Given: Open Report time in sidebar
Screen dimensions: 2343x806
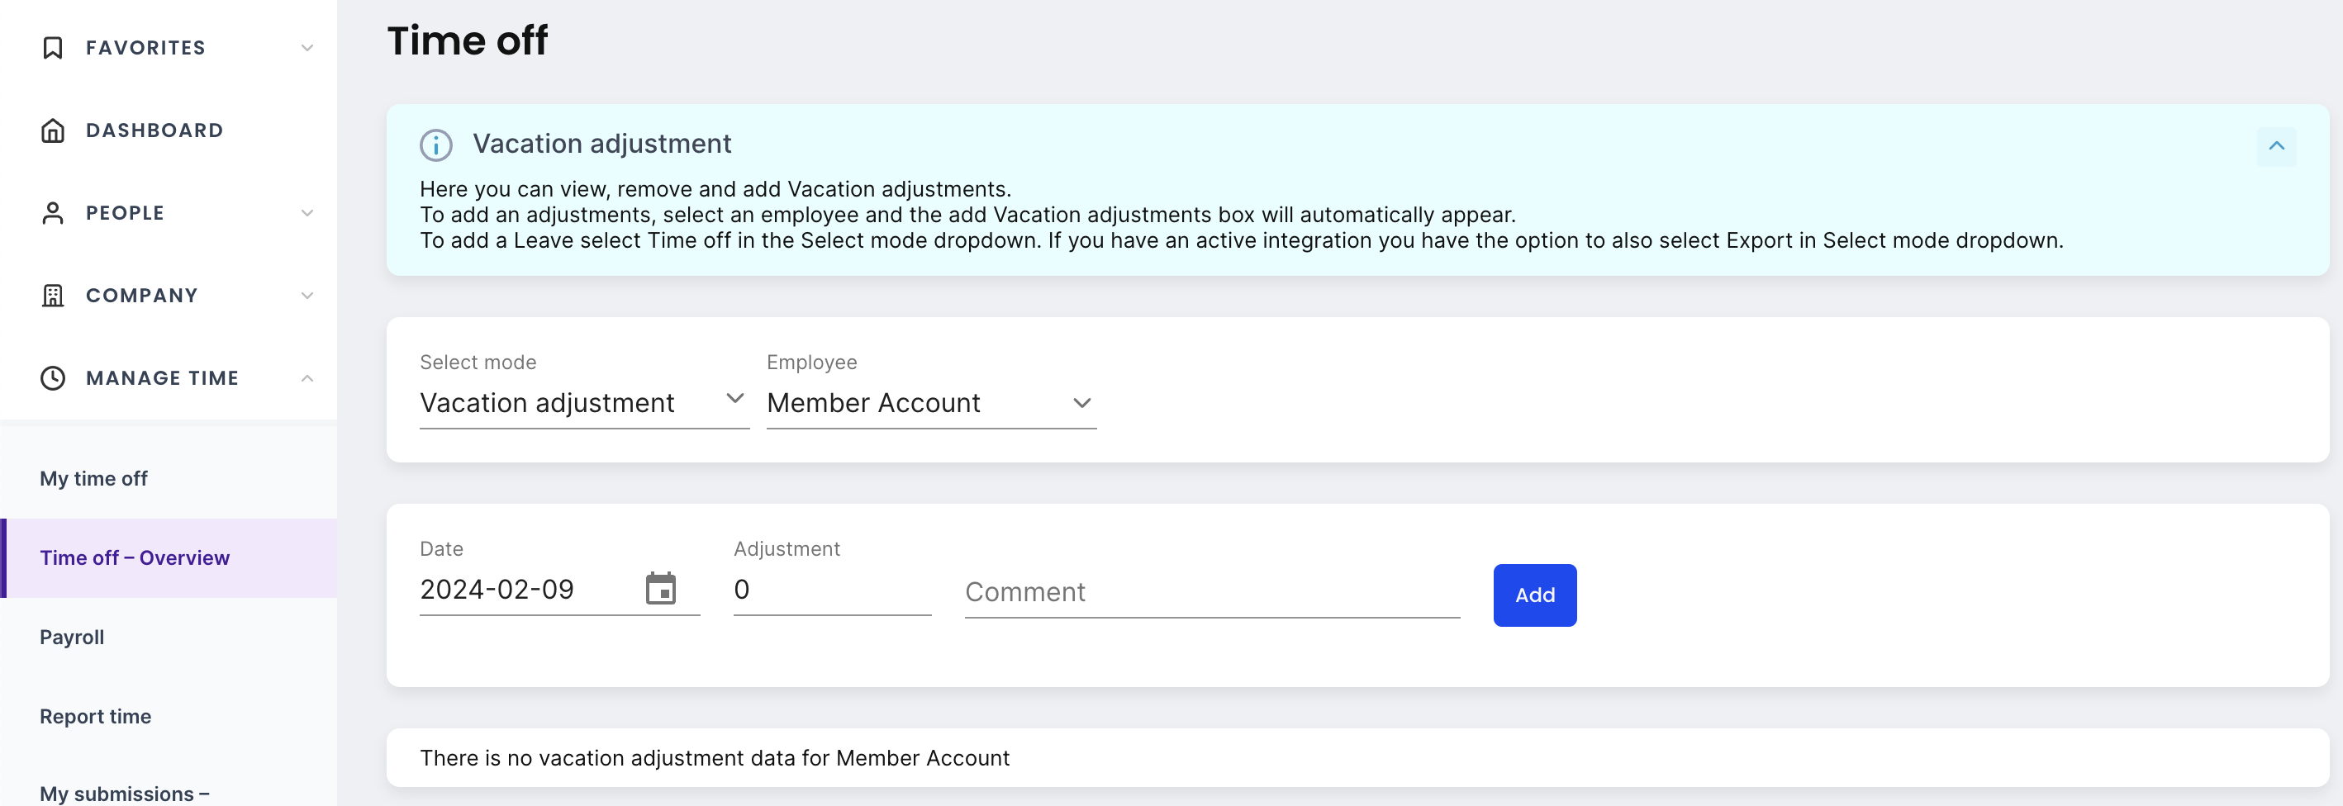Looking at the screenshot, I should coord(96,716).
